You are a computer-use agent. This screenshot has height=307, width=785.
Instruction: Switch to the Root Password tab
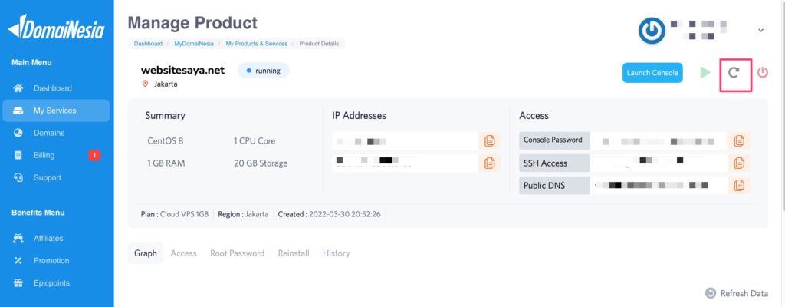point(238,253)
